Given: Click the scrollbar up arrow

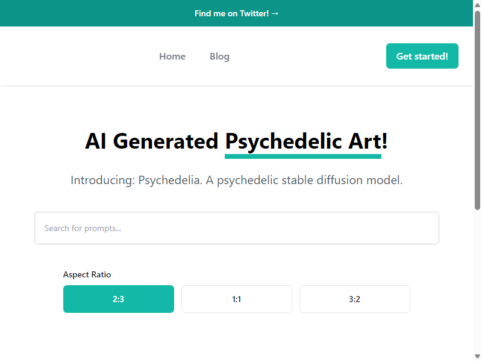Looking at the screenshot, I should click(x=477, y=5).
